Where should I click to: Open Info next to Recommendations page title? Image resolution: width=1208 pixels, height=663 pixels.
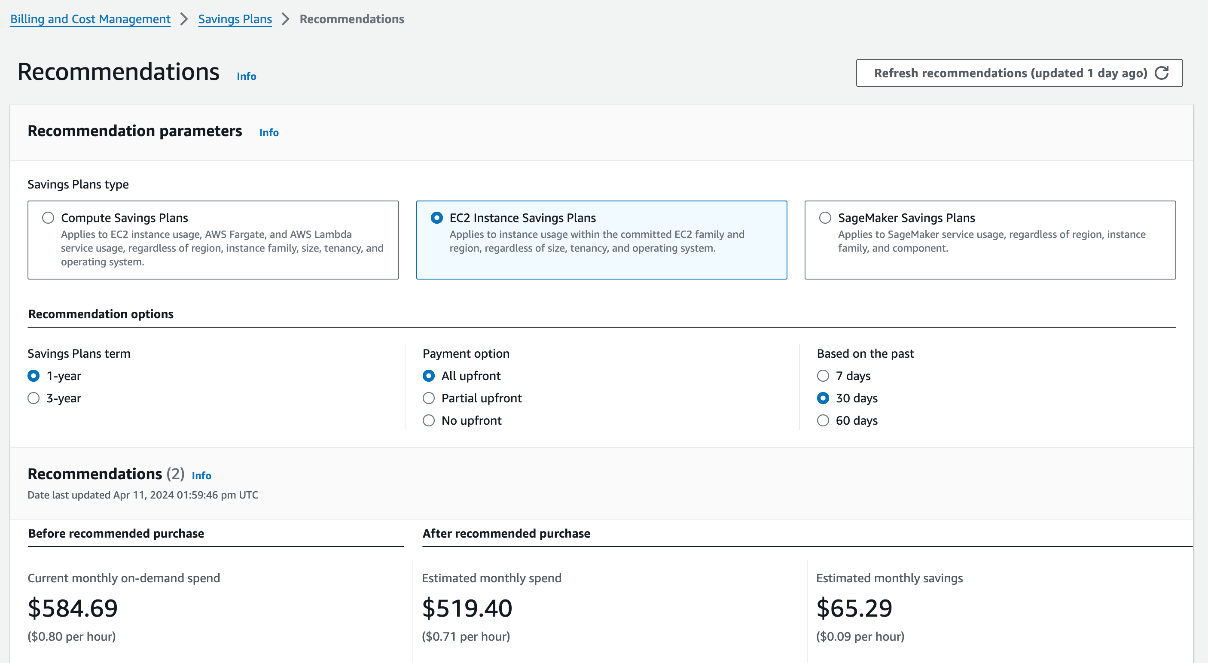coord(246,76)
